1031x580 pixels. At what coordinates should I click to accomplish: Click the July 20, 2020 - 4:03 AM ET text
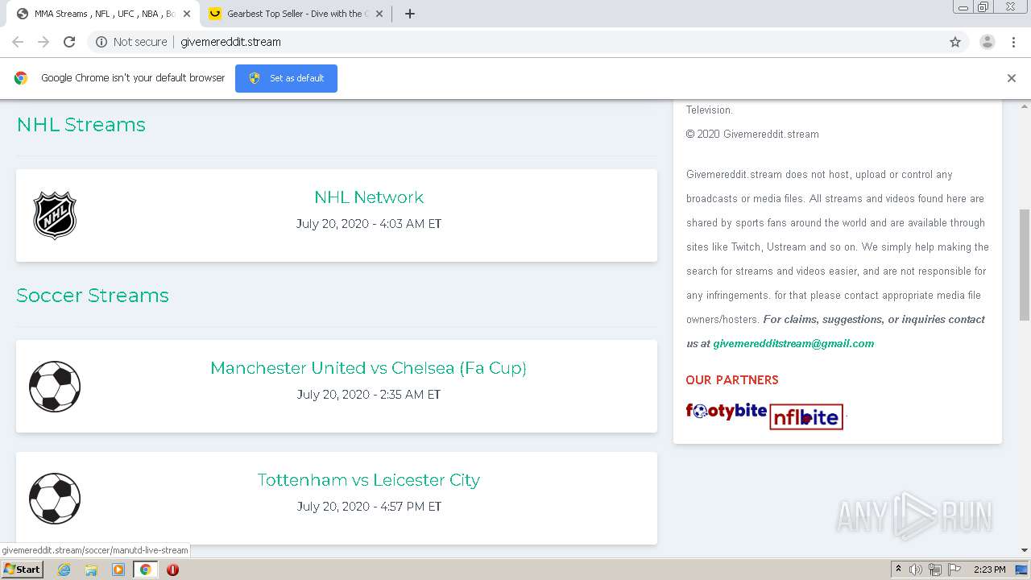pos(369,224)
